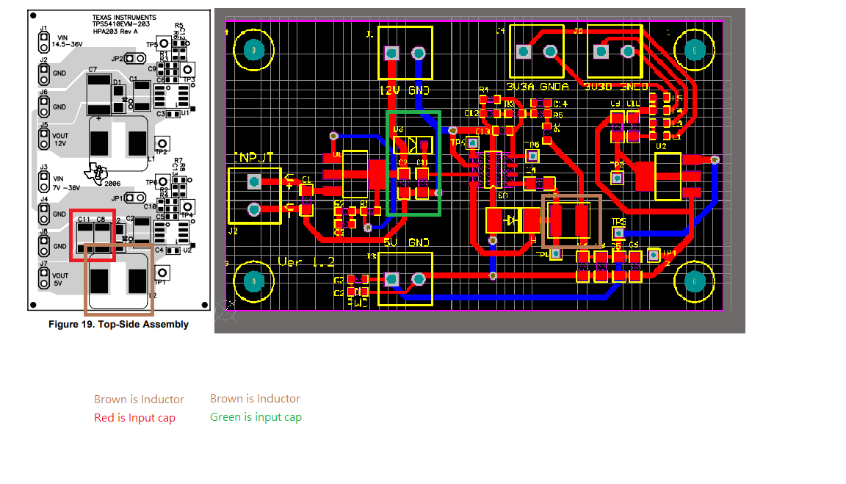The height and width of the screenshot is (484, 846).
Task: Select the diode footprint left of the inductor
Action: [x=513, y=220]
